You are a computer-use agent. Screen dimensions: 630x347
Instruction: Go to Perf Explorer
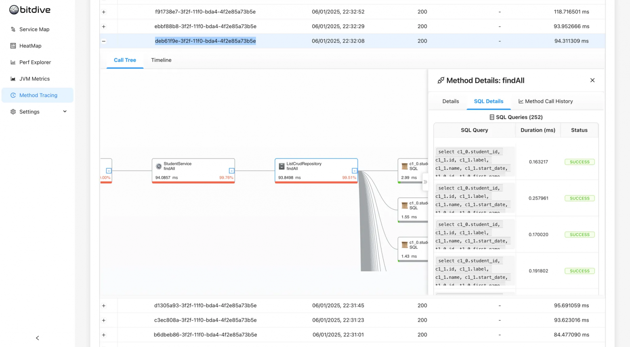[35, 62]
